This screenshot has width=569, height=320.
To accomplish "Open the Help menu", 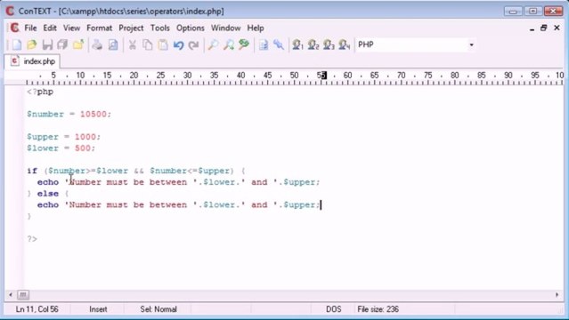I will (256, 28).
